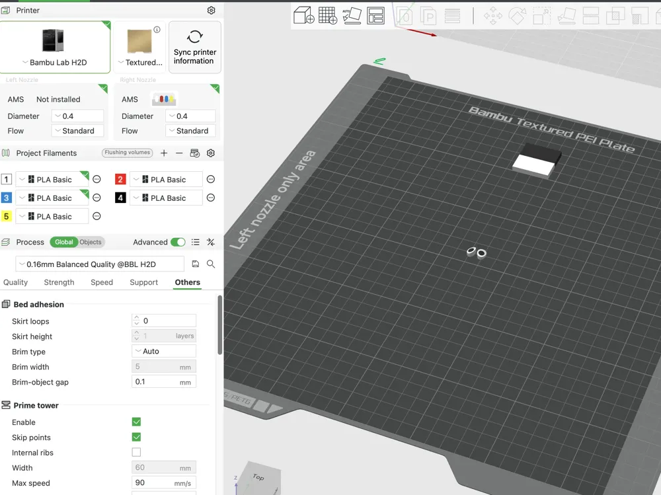This screenshot has height=495, width=661.
Task: Open Project Filaments settings gear
Action: (211, 153)
